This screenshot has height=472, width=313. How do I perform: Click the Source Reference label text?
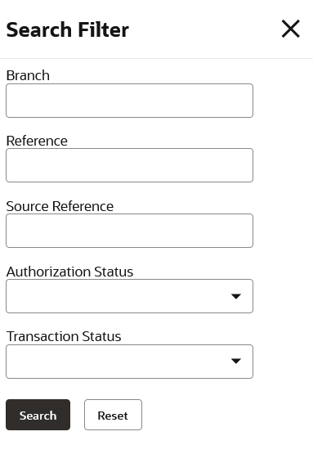pos(60,206)
